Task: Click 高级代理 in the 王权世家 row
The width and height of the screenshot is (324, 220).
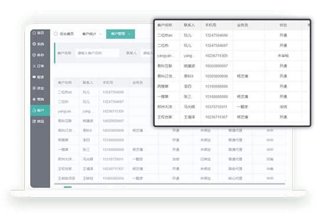Action: (235, 169)
